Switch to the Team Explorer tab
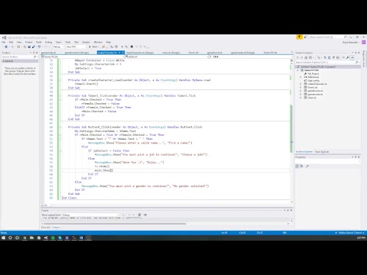The image size is (367, 275). click(322, 152)
